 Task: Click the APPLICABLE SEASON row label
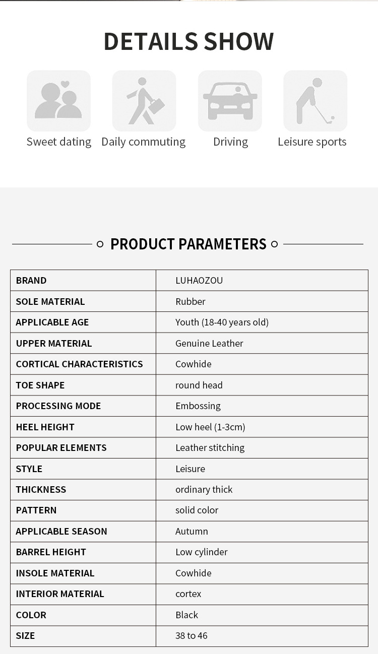(61, 532)
